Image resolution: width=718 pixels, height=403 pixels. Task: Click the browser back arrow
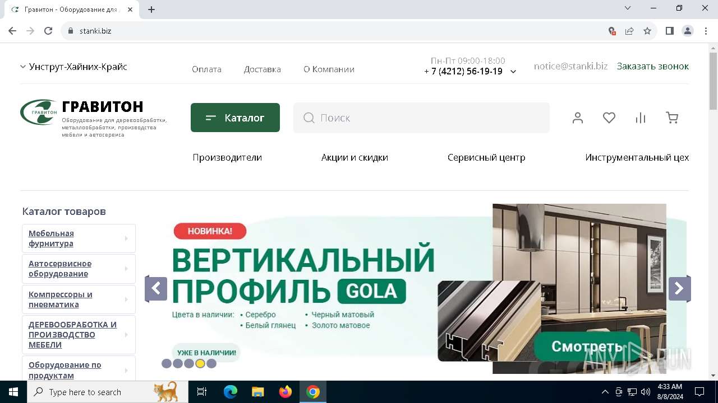click(12, 31)
